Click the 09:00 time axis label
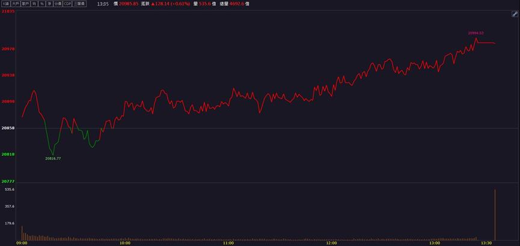The height and width of the screenshot is (246, 520). click(22, 243)
